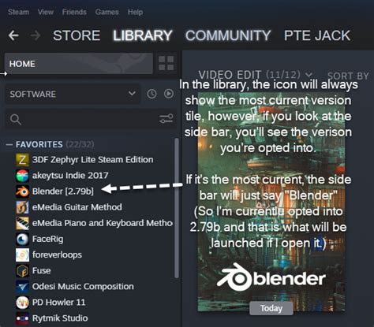This screenshot has width=374, height=327.
Task: Click the FaceRig icon
Action: pyautogui.click(x=22, y=239)
